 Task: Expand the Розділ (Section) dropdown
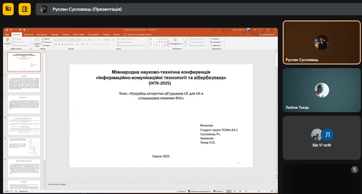tap(47, 45)
